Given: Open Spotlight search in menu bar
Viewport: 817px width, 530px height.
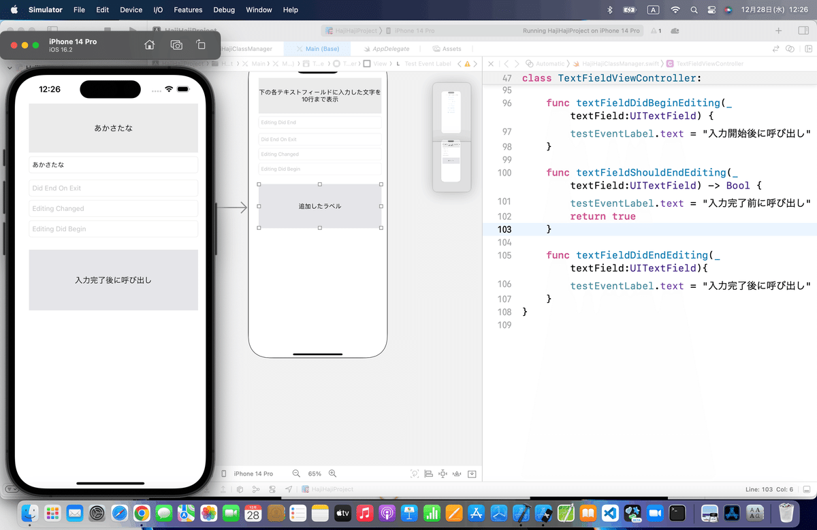Looking at the screenshot, I should 694,10.
